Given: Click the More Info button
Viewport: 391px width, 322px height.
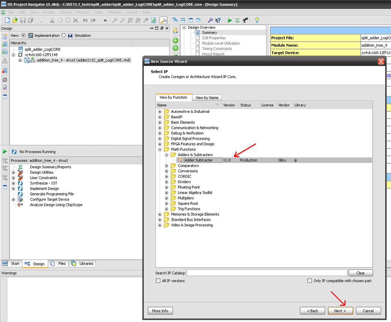Looking at the screenshot, I should pos(160,311).
